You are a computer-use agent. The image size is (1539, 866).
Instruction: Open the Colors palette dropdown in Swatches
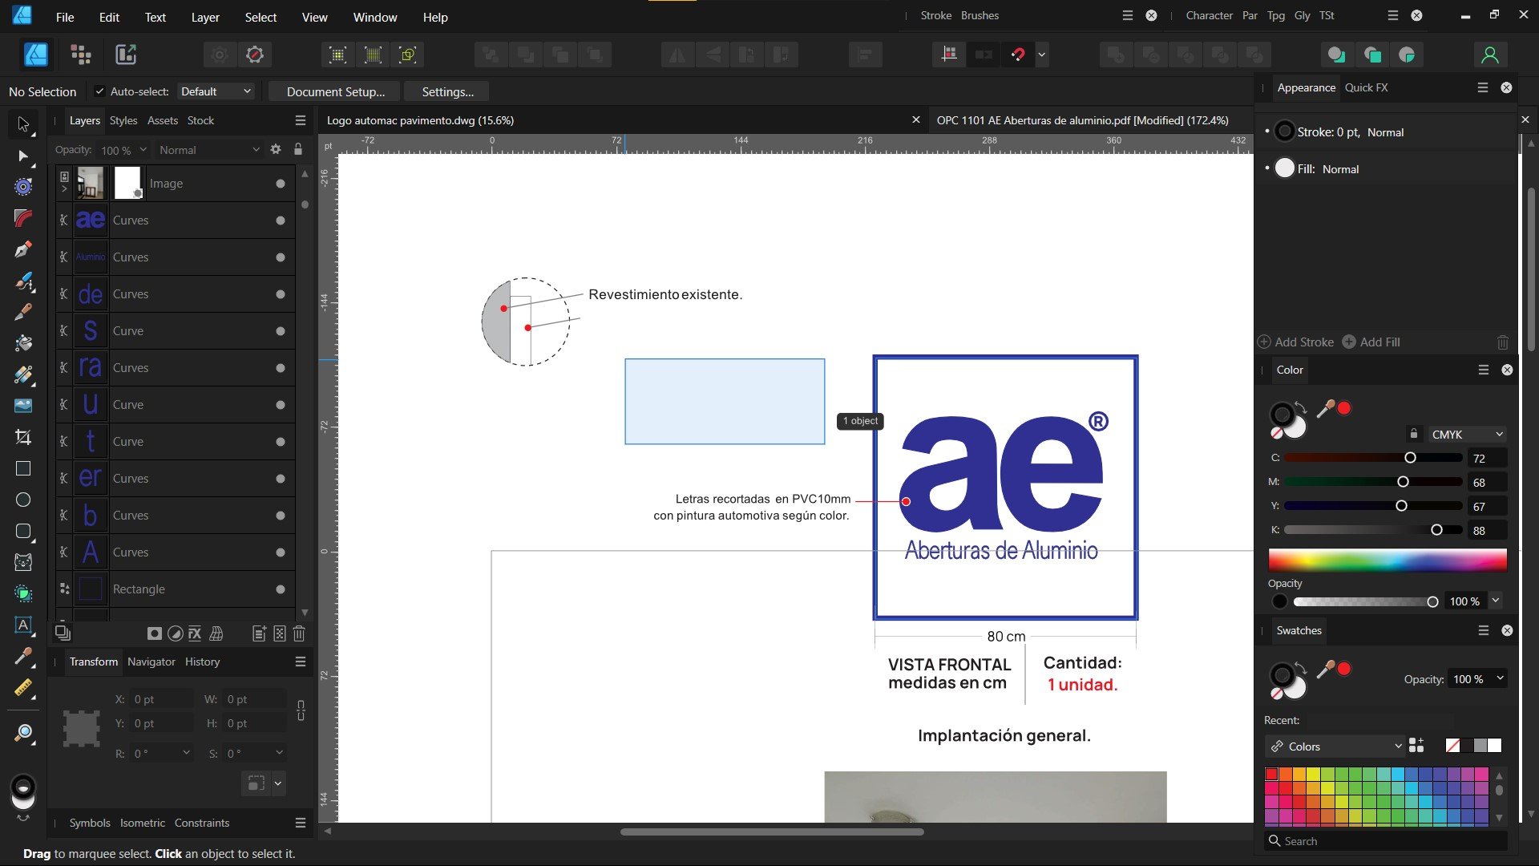pos(1336,747)
